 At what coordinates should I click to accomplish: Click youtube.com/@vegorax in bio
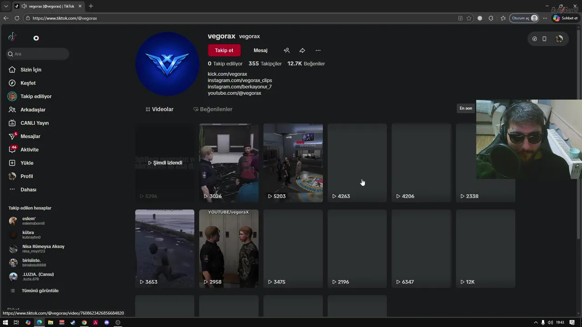tap(234, 93)
